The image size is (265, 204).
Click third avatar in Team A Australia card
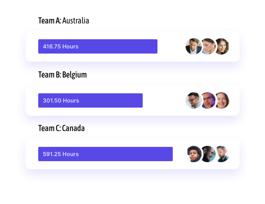(x=221, y=46)
